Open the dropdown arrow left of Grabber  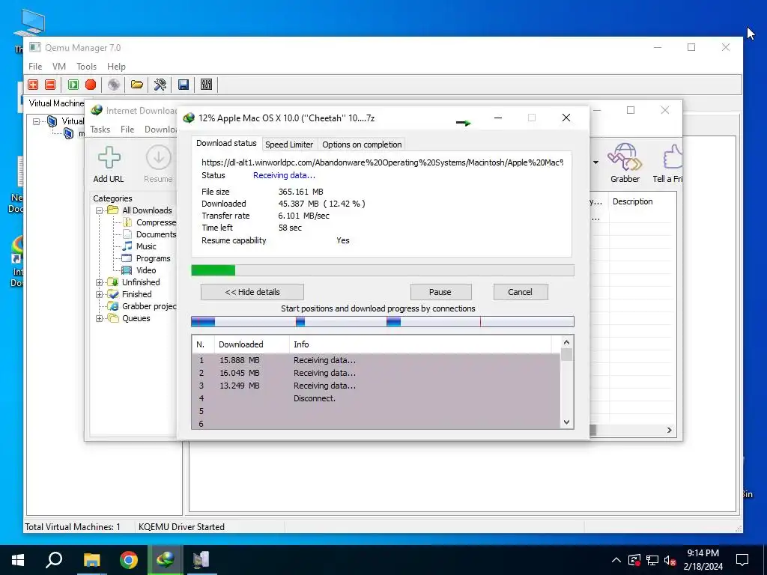pos(595,162)
